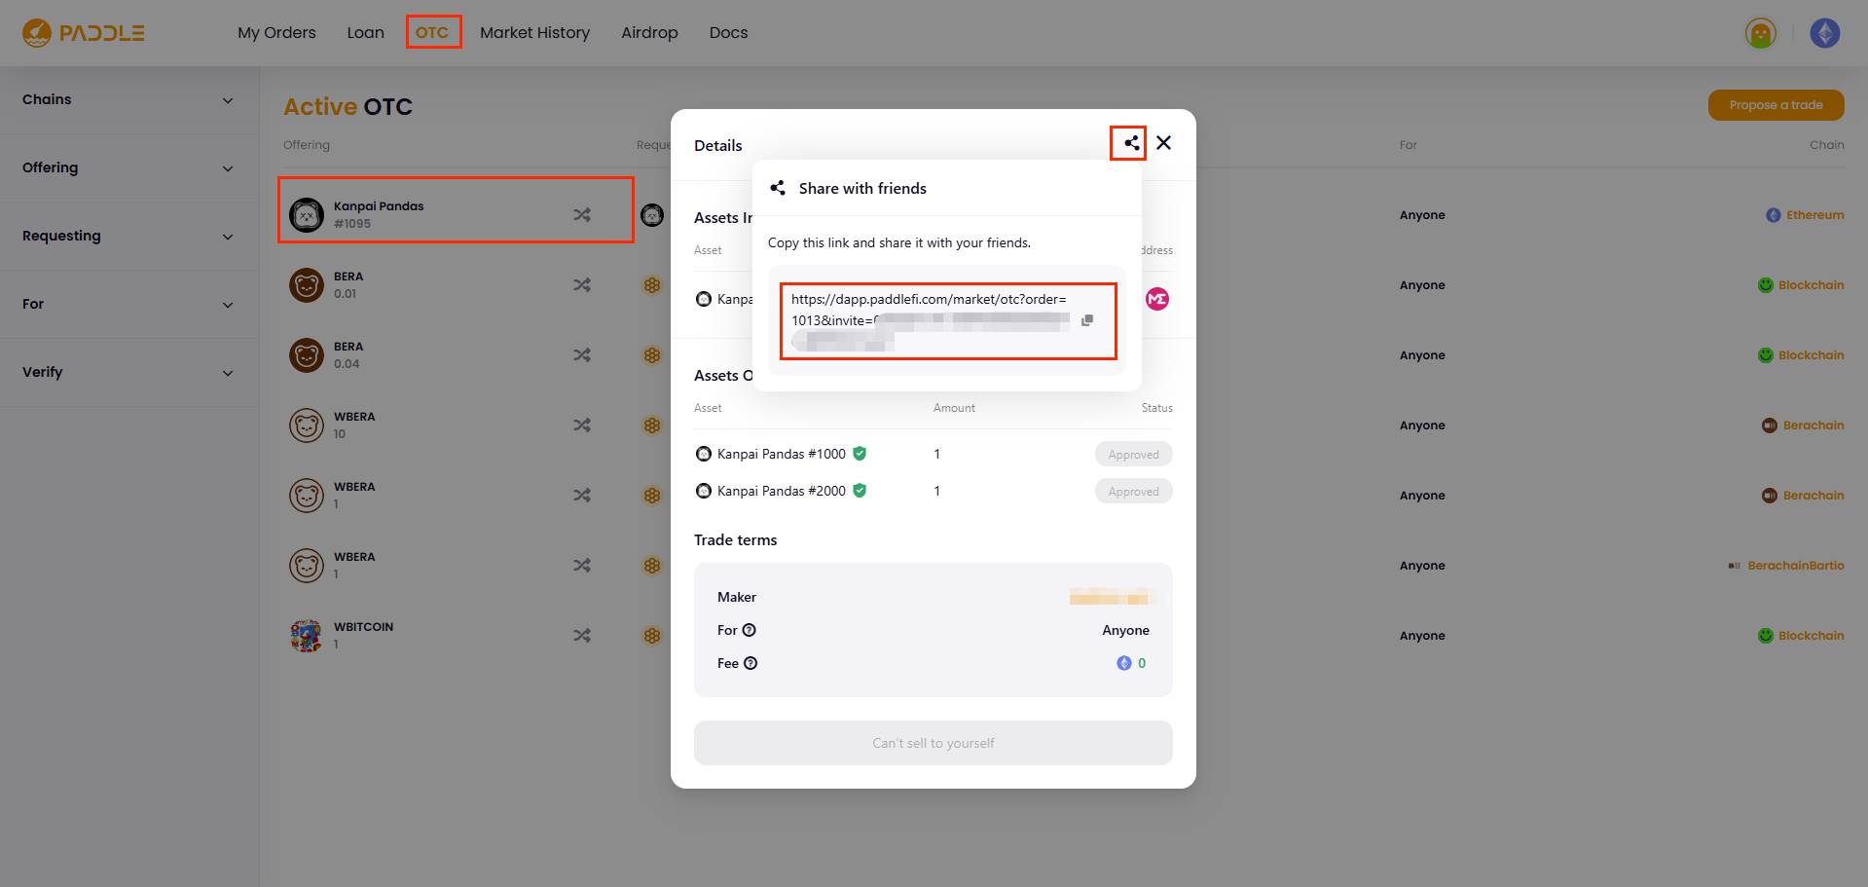Go to the Airdrop tab
This screenshot has width=1868, height=887.
pos(649,33)
